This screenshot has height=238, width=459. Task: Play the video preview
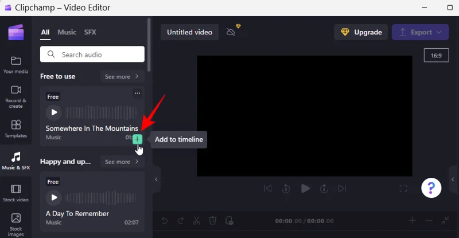tap(305, 189)
